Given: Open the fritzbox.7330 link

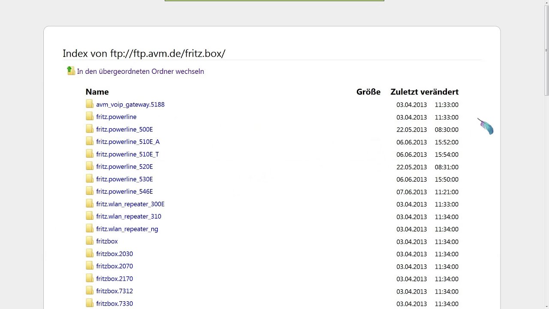Looking at the screenshot, I should coord(115,303).
